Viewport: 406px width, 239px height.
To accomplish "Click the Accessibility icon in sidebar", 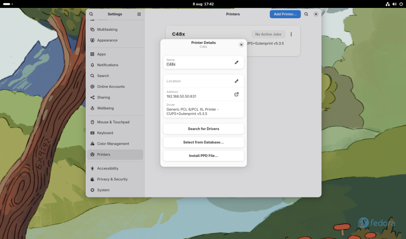I will tap(93, 168).
